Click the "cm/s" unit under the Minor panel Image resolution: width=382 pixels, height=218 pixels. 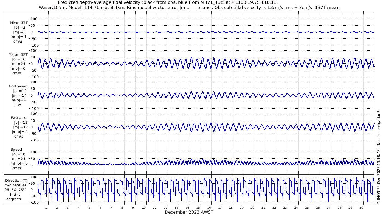[x=17, y=41]
